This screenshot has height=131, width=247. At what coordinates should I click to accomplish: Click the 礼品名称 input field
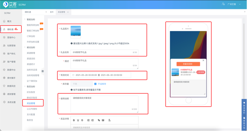coord(104,52)
